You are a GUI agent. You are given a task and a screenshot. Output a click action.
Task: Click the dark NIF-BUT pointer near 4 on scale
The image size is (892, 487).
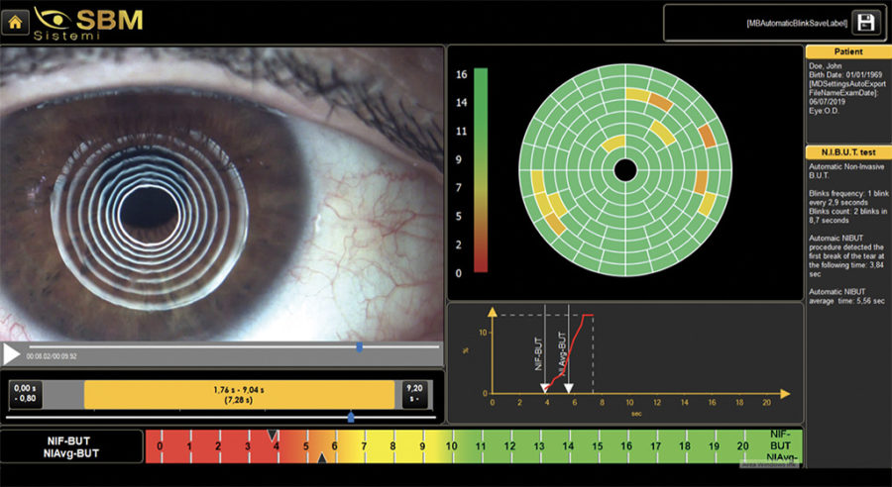pos(273,435)
